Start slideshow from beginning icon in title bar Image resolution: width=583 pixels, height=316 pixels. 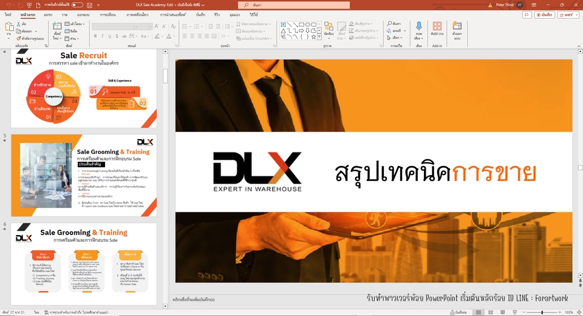click(29, 5)
